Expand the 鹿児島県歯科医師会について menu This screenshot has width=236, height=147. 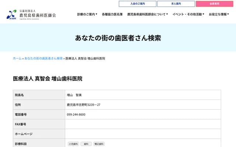pyautogui.click(x=147, y=14)
